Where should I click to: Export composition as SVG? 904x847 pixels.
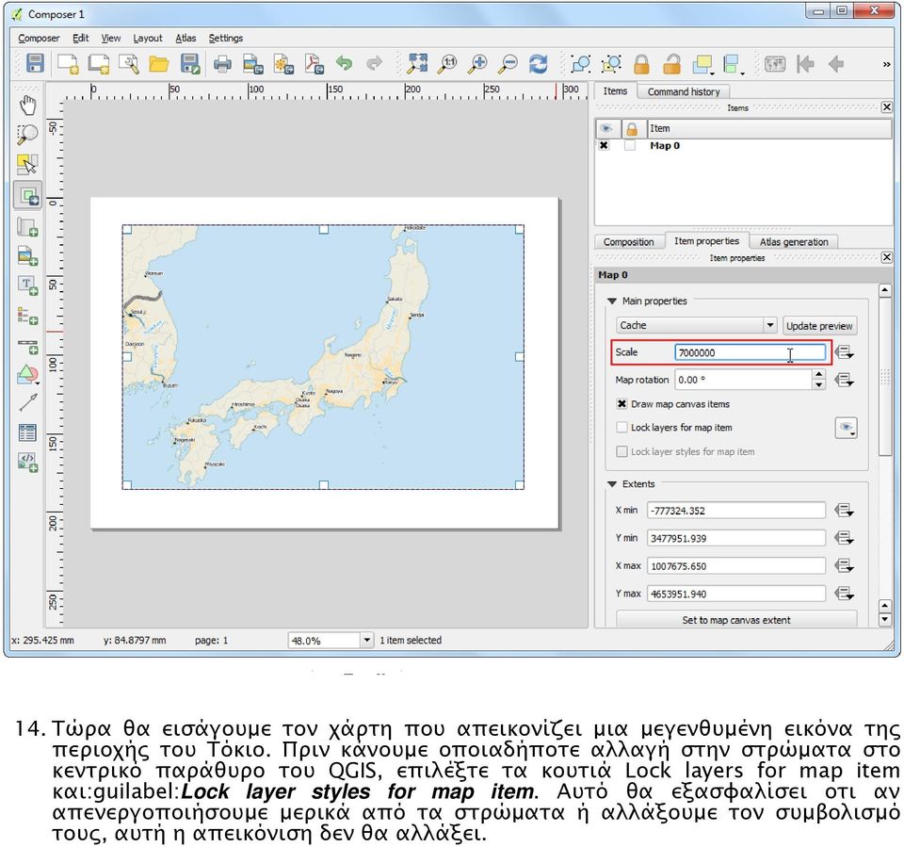tap(283, 63)
